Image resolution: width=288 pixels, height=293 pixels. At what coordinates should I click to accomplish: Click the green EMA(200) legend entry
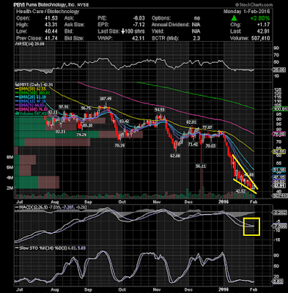click(32, 93)
